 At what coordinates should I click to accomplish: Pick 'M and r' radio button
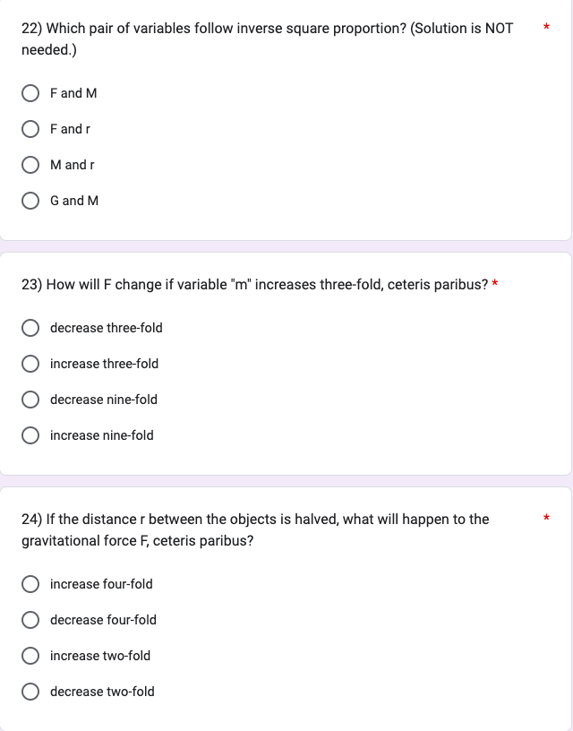31,165
